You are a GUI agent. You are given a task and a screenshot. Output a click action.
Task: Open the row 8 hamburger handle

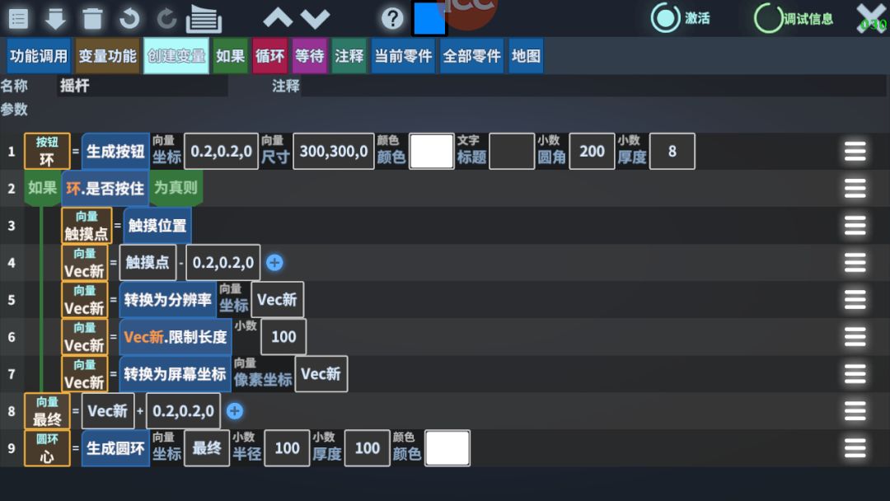click(x=855, y=411)
